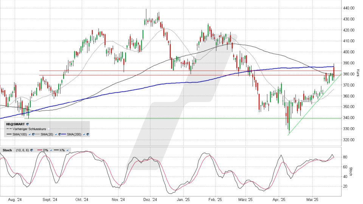Open the settings icon beside HD@SMART

28,124
